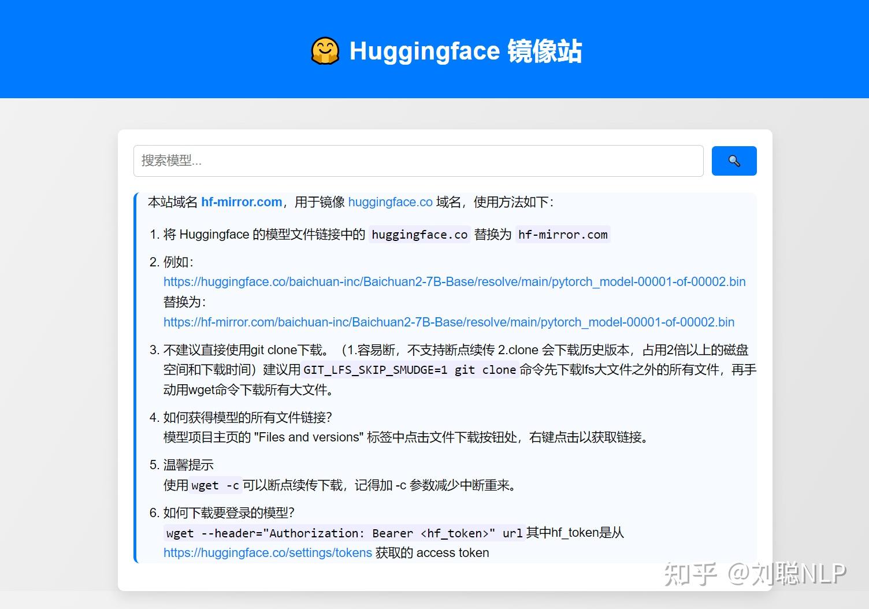Click the Baichuan2-7B huggingface.co download URL
This screenshot has height=609, width=869.
point(454,282)
